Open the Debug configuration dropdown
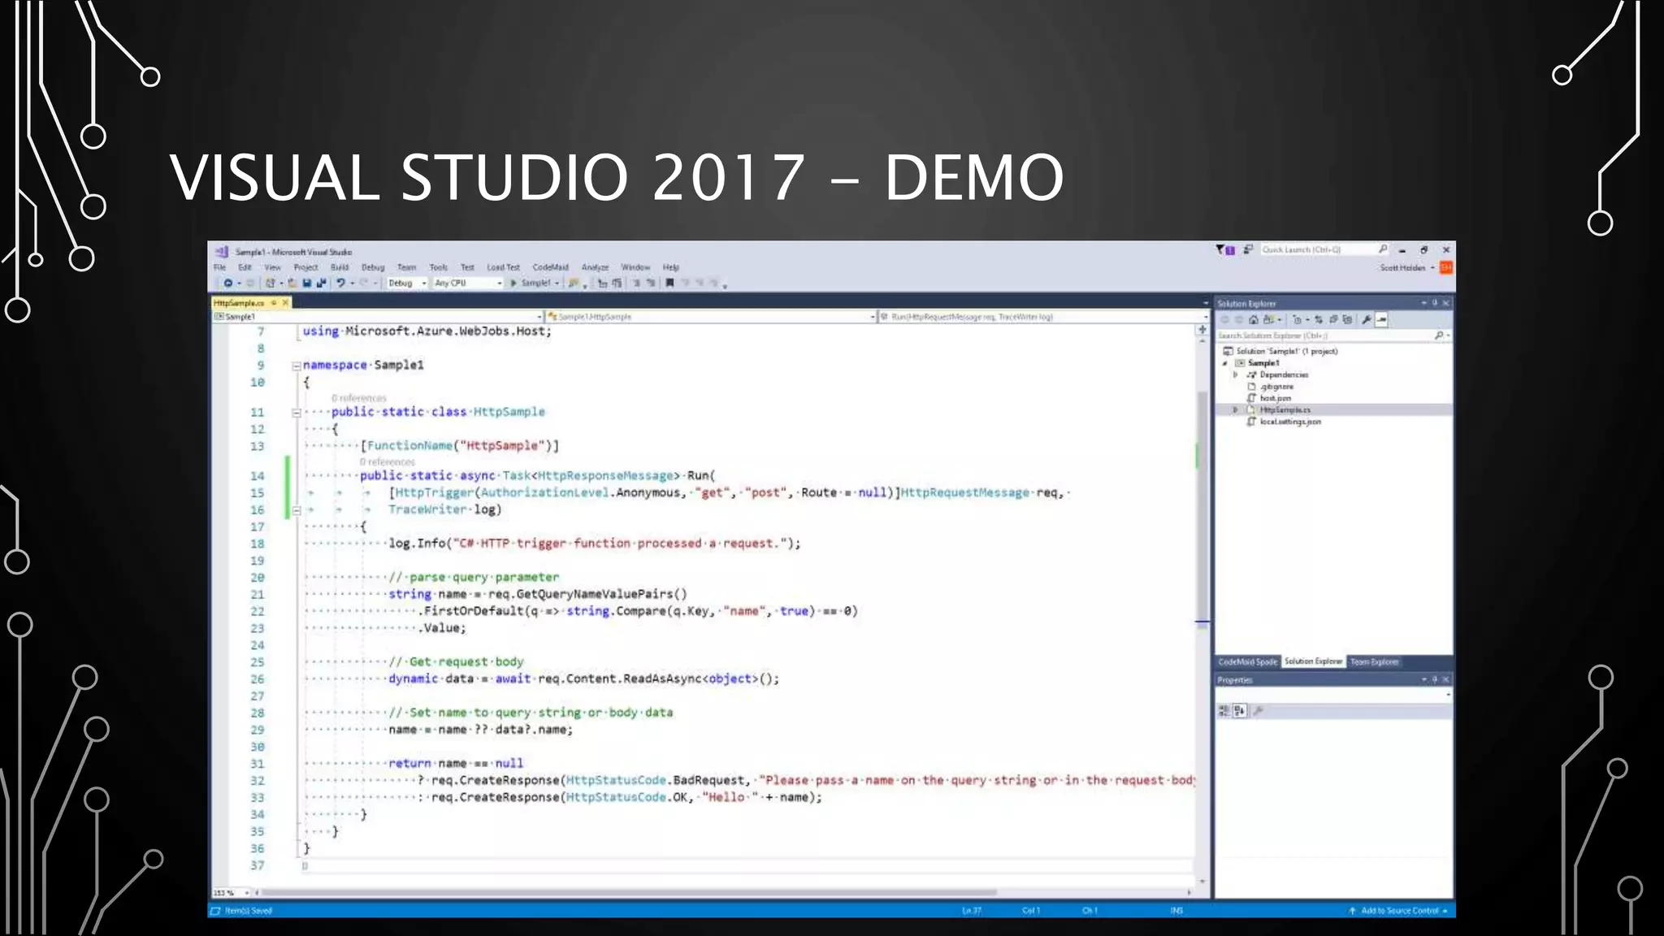Image resolution: width=1664 pixels, height=936 pixels. (x=407, y=283)
